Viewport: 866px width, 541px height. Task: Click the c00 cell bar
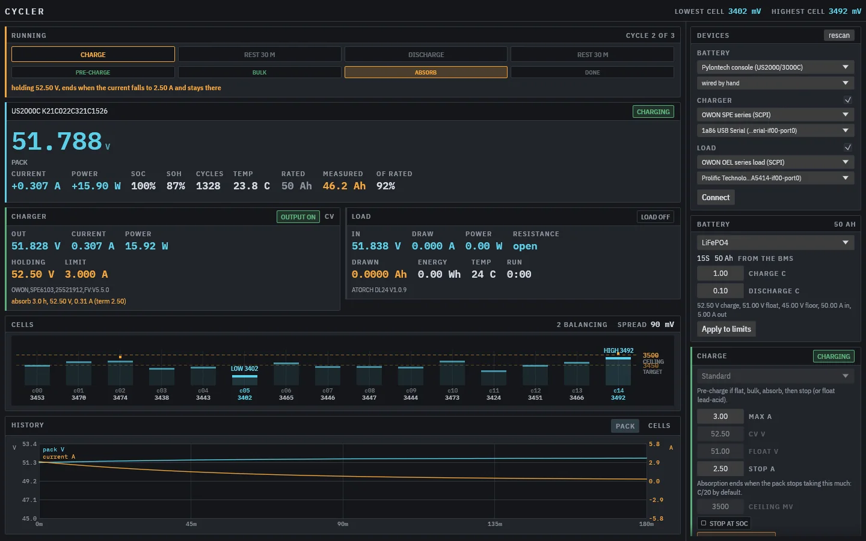point(37,375)
